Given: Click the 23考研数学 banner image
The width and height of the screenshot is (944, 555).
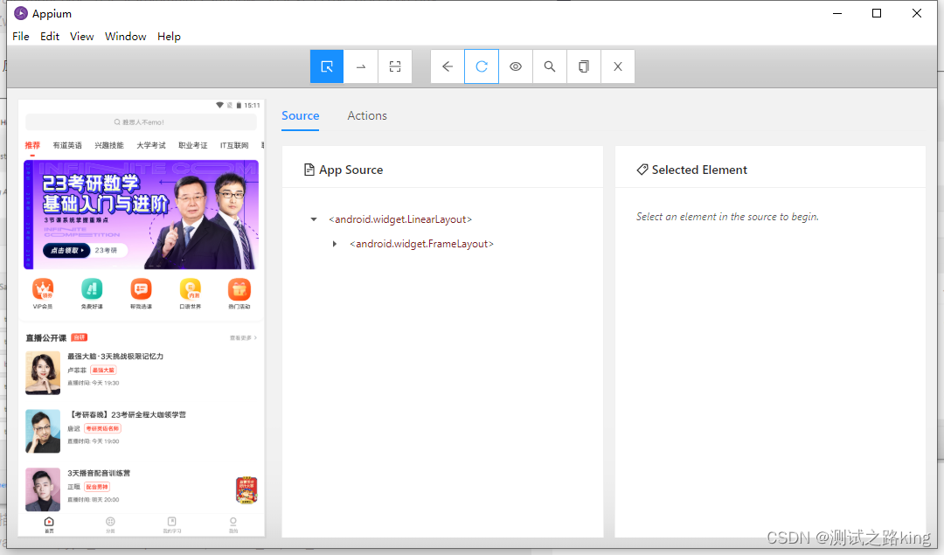Looking at the screenshot, I should (141, 214).
